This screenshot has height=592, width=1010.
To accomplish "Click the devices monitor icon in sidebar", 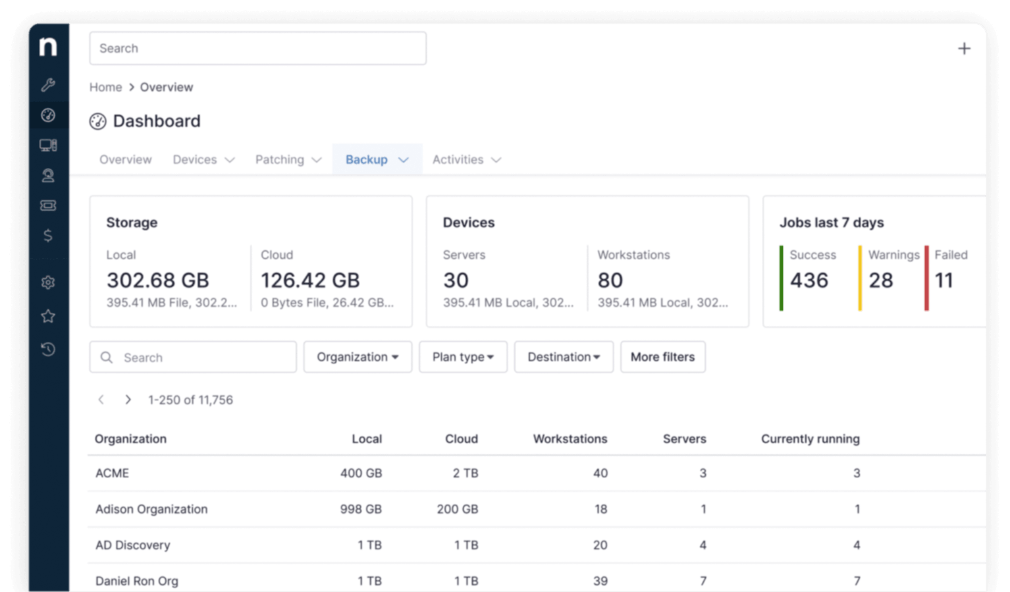I will pyautogui.click(x=47, y=145).
